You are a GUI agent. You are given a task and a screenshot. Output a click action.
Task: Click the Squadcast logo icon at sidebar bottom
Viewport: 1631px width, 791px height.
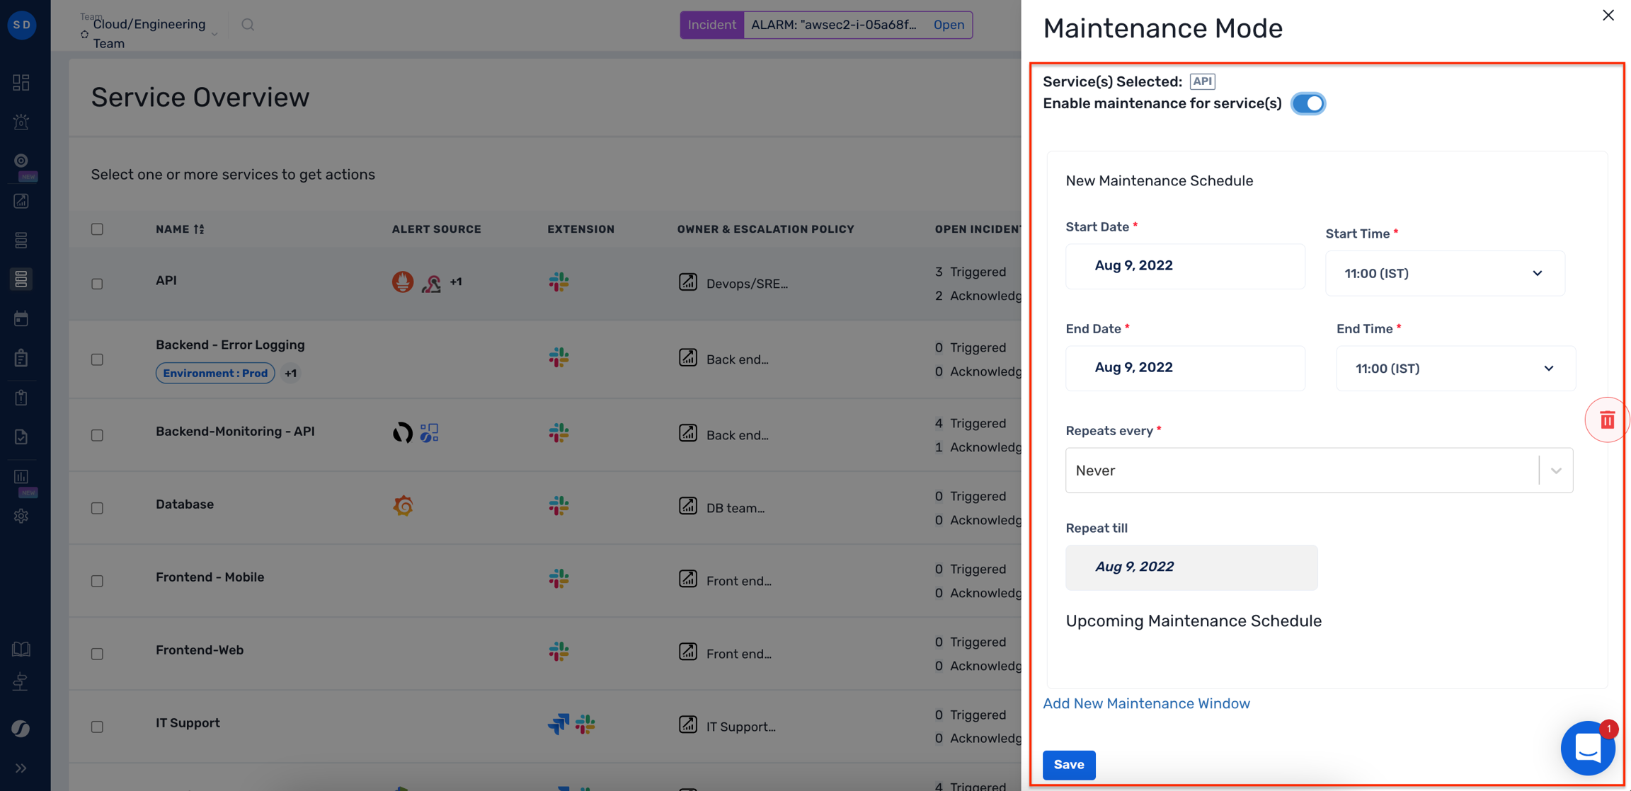pos(21,728)
